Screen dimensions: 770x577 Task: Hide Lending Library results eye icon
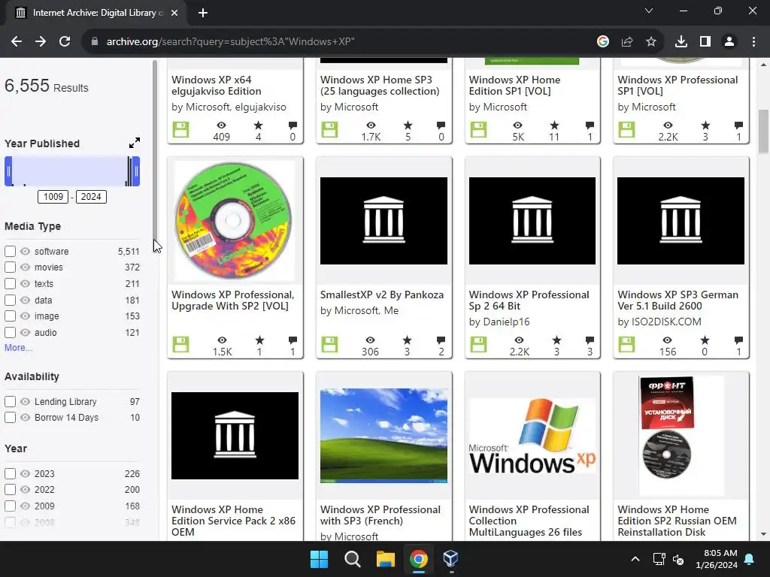(25, 401)
